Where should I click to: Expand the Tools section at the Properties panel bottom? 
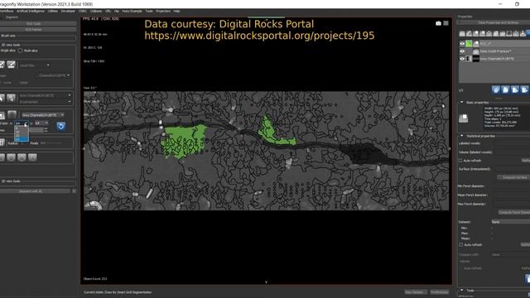click(x=462, y=291)
